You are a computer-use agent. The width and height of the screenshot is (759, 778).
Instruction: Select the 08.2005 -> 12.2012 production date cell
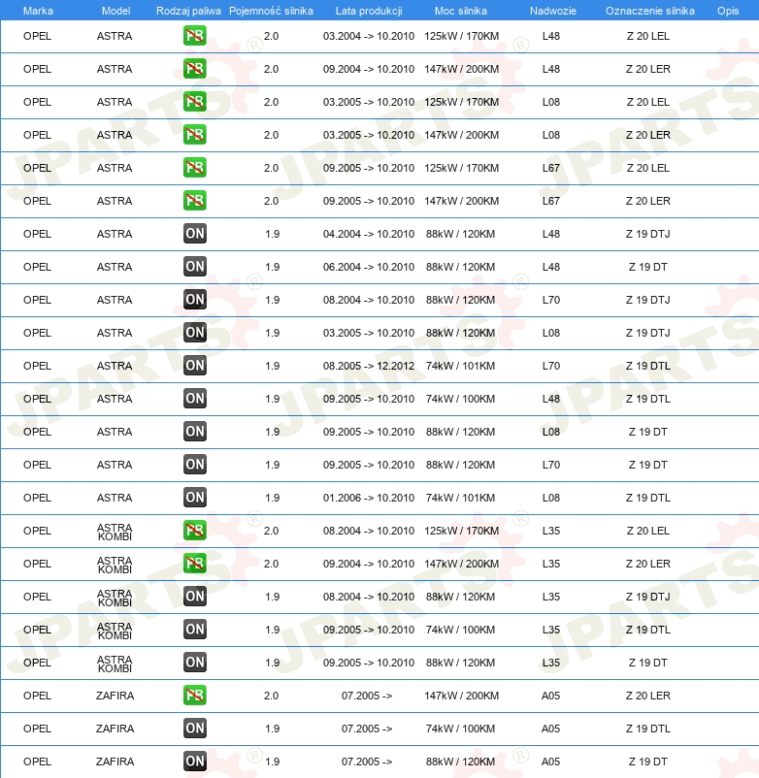click(x=369, y=366)
